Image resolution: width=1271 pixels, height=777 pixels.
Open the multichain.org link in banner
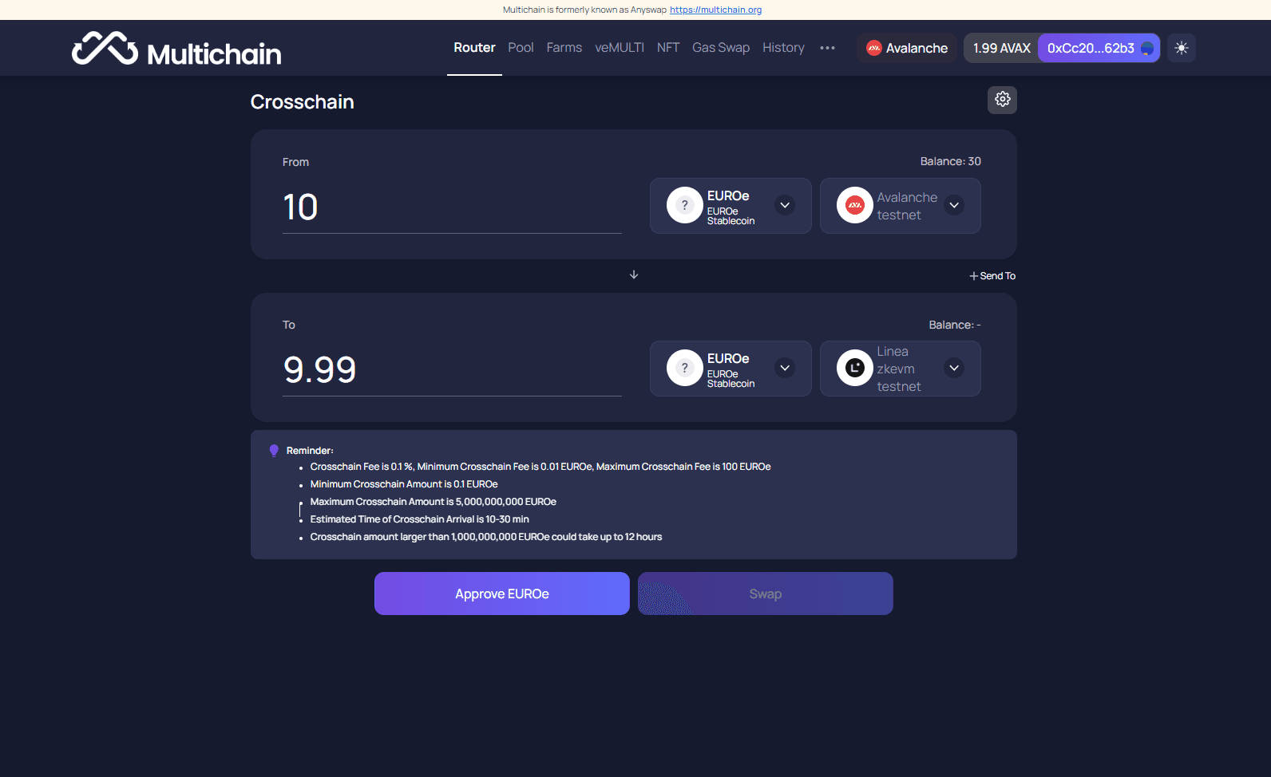[x=715, y=10]
